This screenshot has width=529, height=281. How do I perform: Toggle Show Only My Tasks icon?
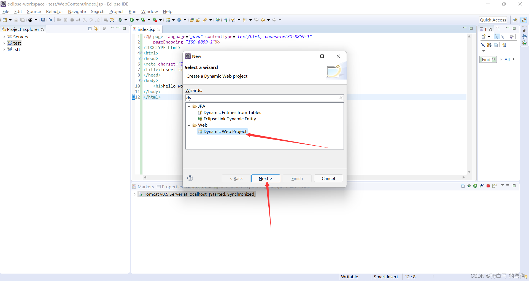489,45
